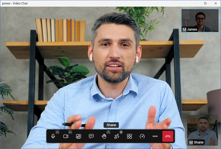Open the chat panel
The height and width of the screenshot is (149, 221).
91,136
